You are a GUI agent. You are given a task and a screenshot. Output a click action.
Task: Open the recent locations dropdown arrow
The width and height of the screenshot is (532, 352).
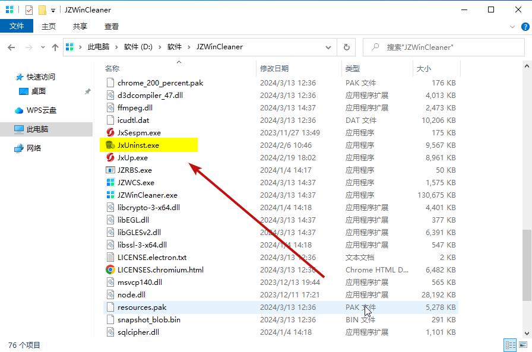point(42,47)
